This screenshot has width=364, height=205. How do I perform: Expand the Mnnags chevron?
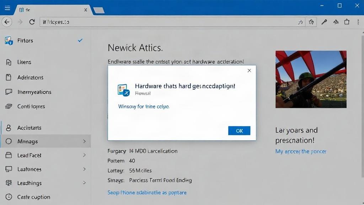pos(84,141)
